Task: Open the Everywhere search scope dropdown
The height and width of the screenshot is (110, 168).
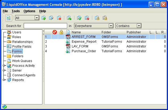Action: coord(111,26)
